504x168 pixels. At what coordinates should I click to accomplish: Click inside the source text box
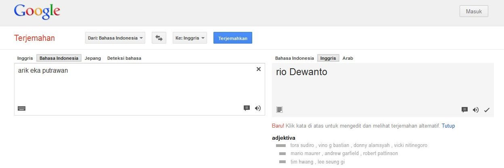click(x=140, y=89)
